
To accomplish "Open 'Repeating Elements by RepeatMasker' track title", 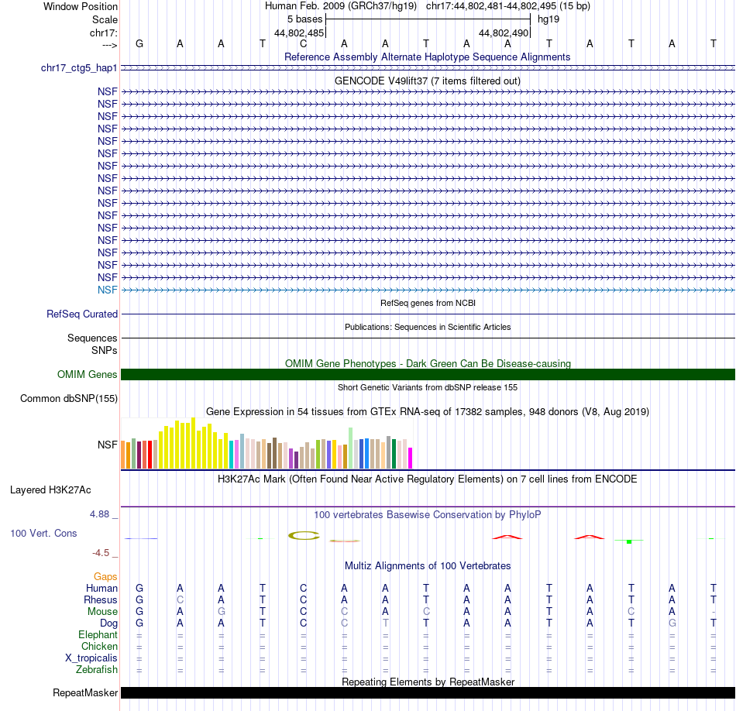I will (x=428, y=682).
